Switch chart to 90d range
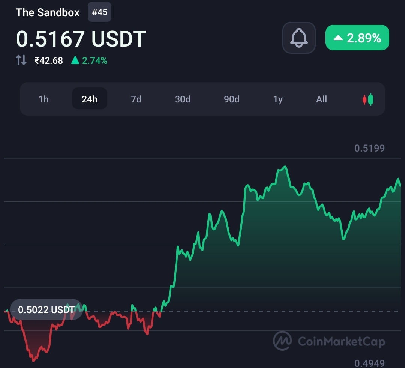Viewport: 405px width, 368px height. click(x=232, y=99)
